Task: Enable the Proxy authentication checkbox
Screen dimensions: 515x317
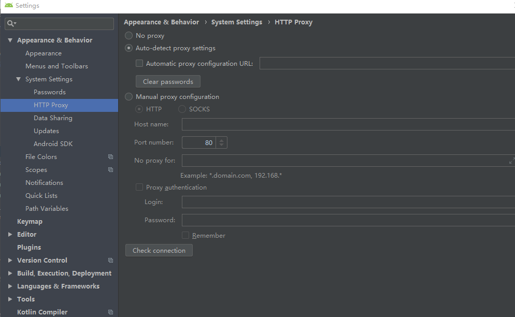Action: point(139,187)
